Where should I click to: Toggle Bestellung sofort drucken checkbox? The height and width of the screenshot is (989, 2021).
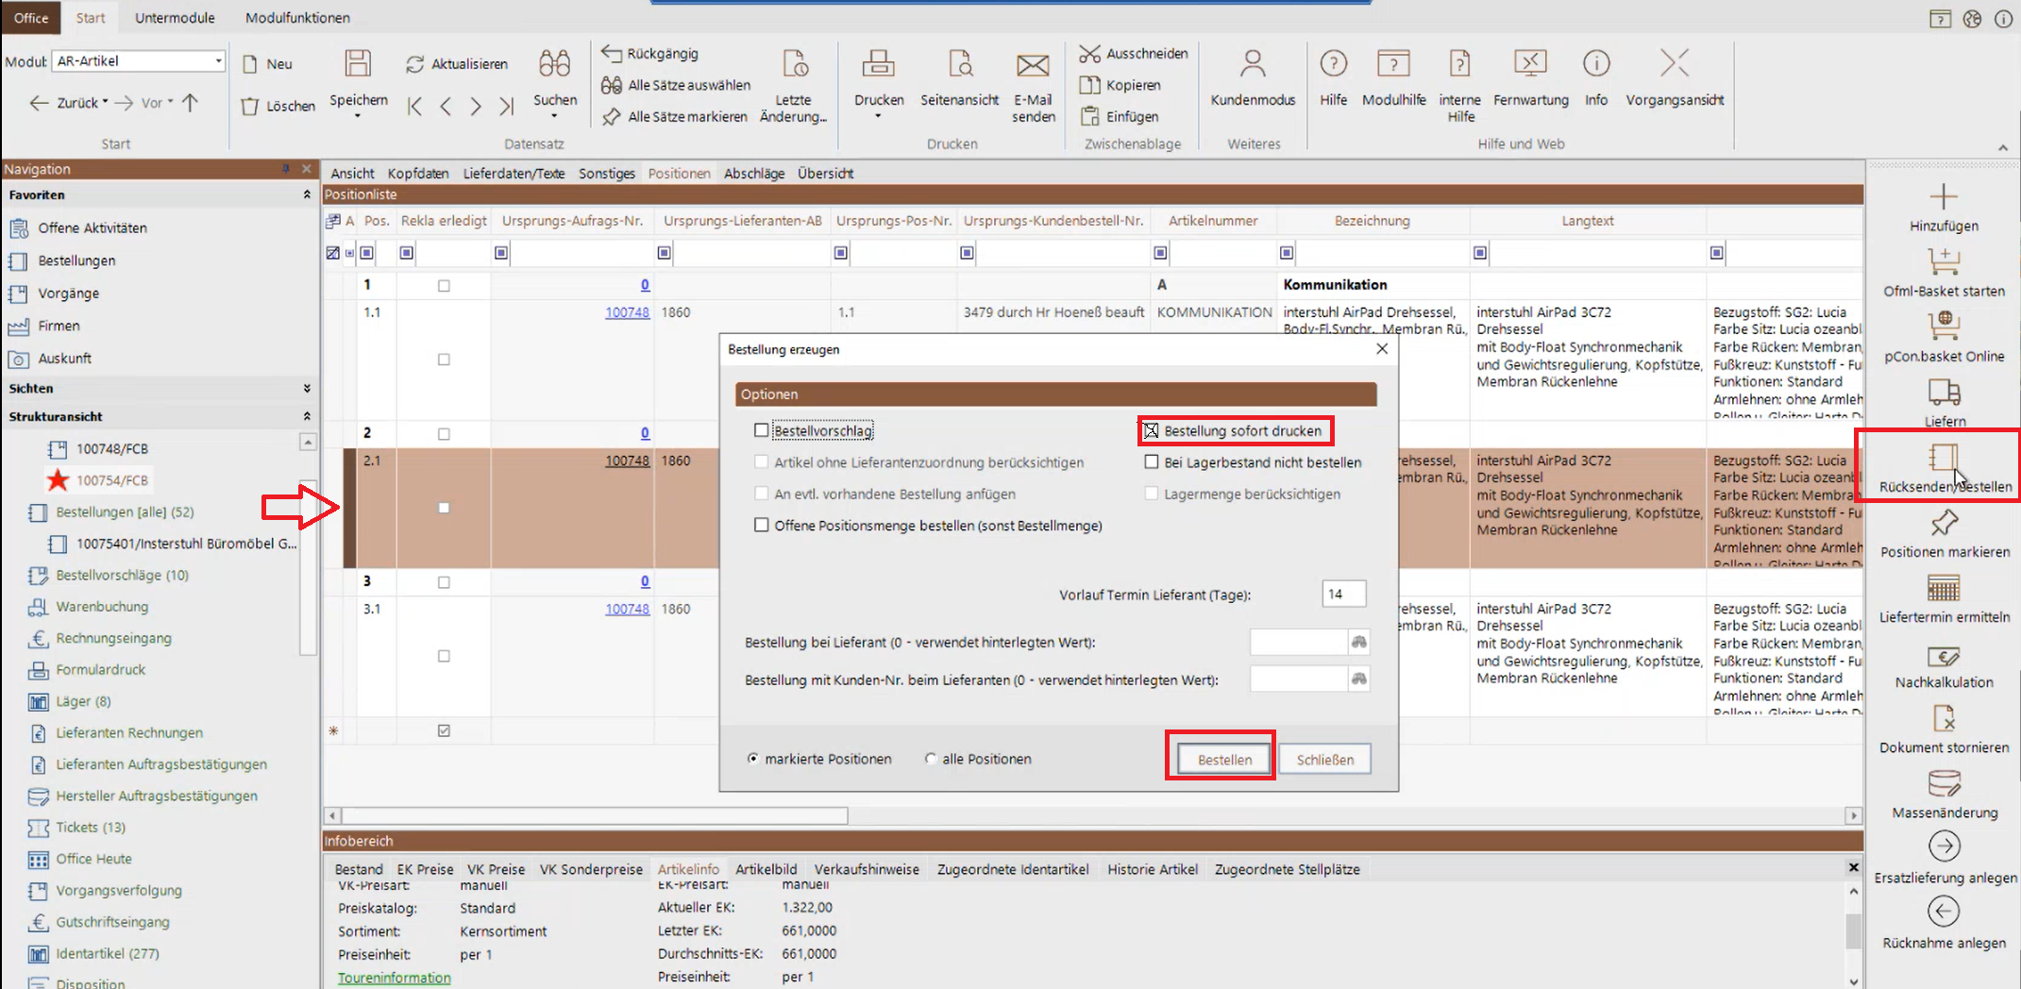tap(1152, 431)
